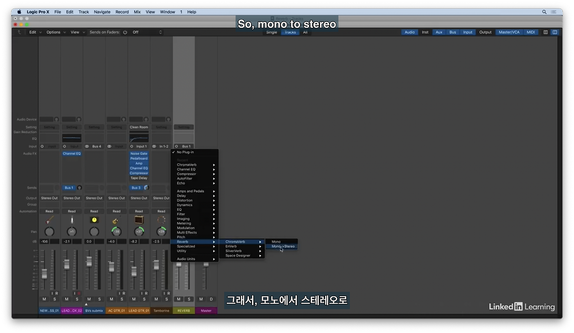Screen dimensions: 574x333
Task: Click the pan knob on NEW...SS_01 channel
Action: click(49, 232)
